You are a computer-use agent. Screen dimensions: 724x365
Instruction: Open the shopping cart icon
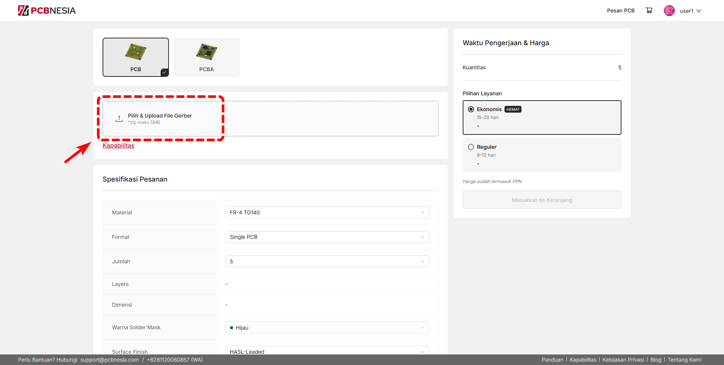tap(649, 11)
